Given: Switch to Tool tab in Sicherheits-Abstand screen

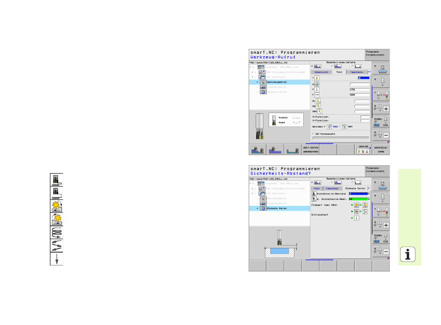Looking at the screenshot, I should tap(317, 188).
